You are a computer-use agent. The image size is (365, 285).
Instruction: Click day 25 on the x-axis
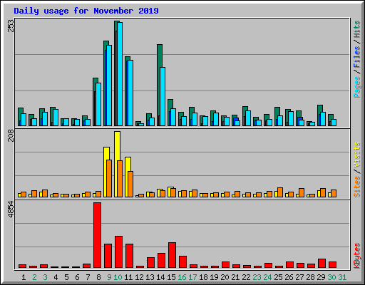278,277
